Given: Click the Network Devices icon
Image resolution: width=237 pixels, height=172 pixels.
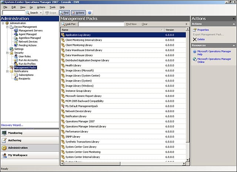Looking at the screenshot, I should pos(16,41).
